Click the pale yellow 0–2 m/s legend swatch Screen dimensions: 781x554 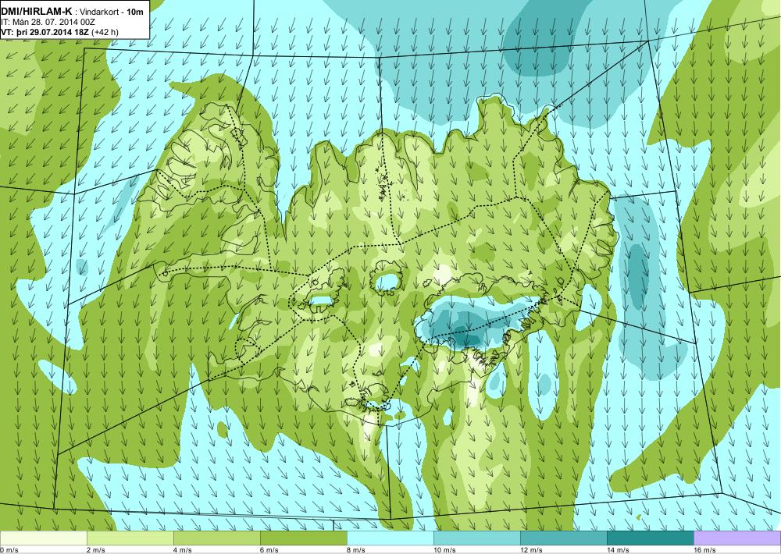pyautogui.click(x=43, y=538)
